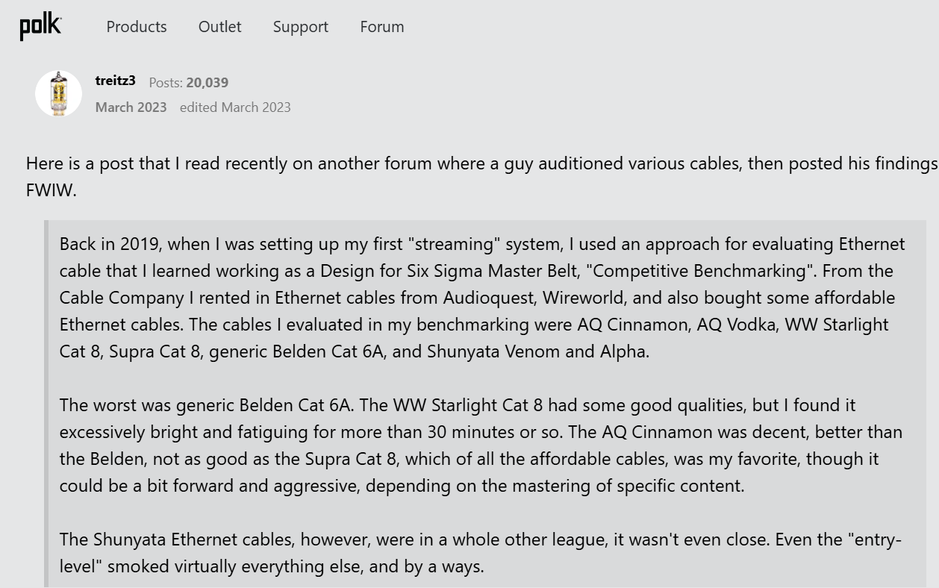Click the "FWIW." text
Screen dimensions: 939x588
pyautogui.click(x=51, y=190)
